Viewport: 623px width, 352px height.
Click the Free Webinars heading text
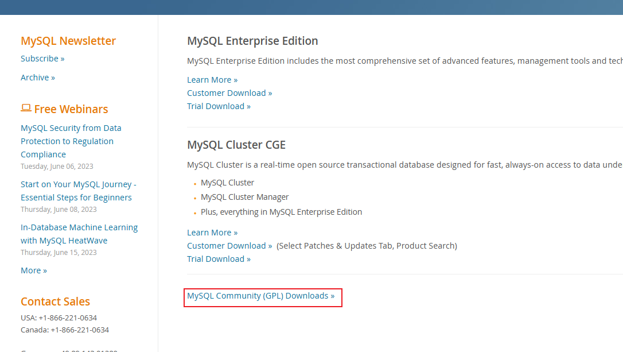pos(71,109)
